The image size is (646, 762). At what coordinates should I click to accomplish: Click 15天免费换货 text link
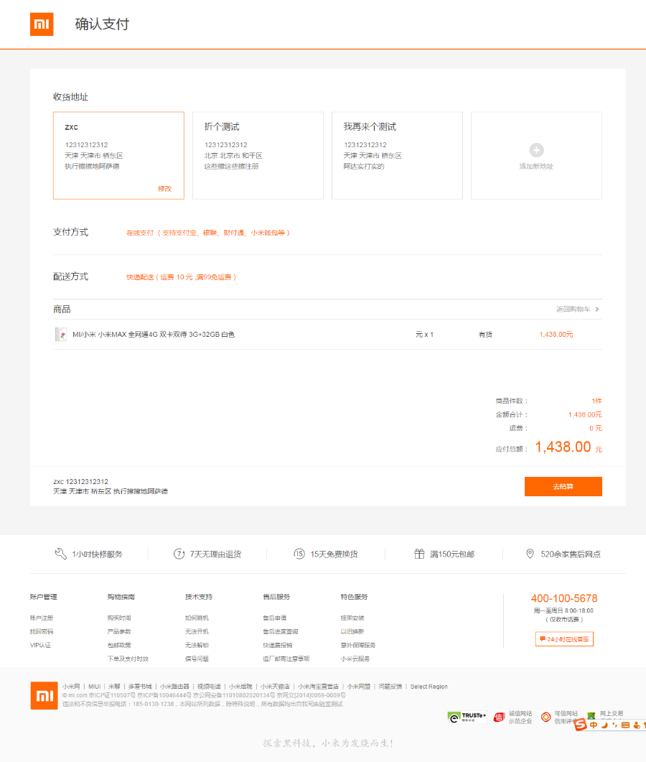click(x=334, y=554)
